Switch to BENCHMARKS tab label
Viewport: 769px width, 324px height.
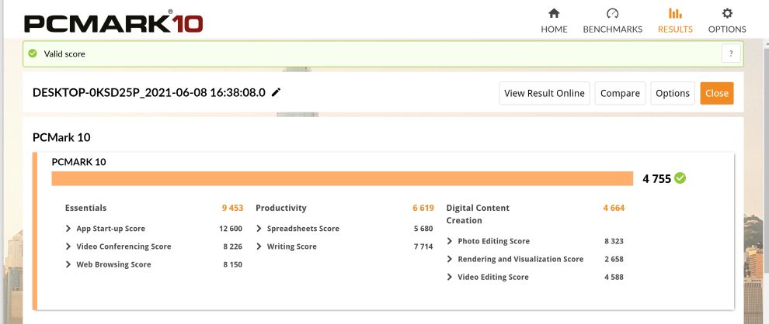[x=613, y=29]
